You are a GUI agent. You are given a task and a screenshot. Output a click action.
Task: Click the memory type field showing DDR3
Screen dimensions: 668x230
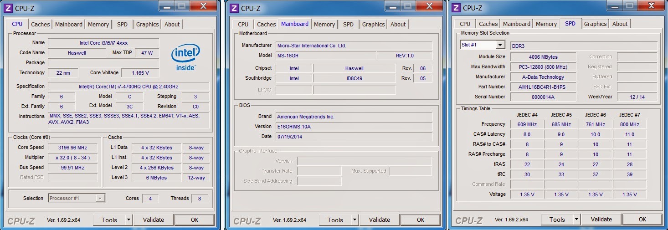point(584,46)
